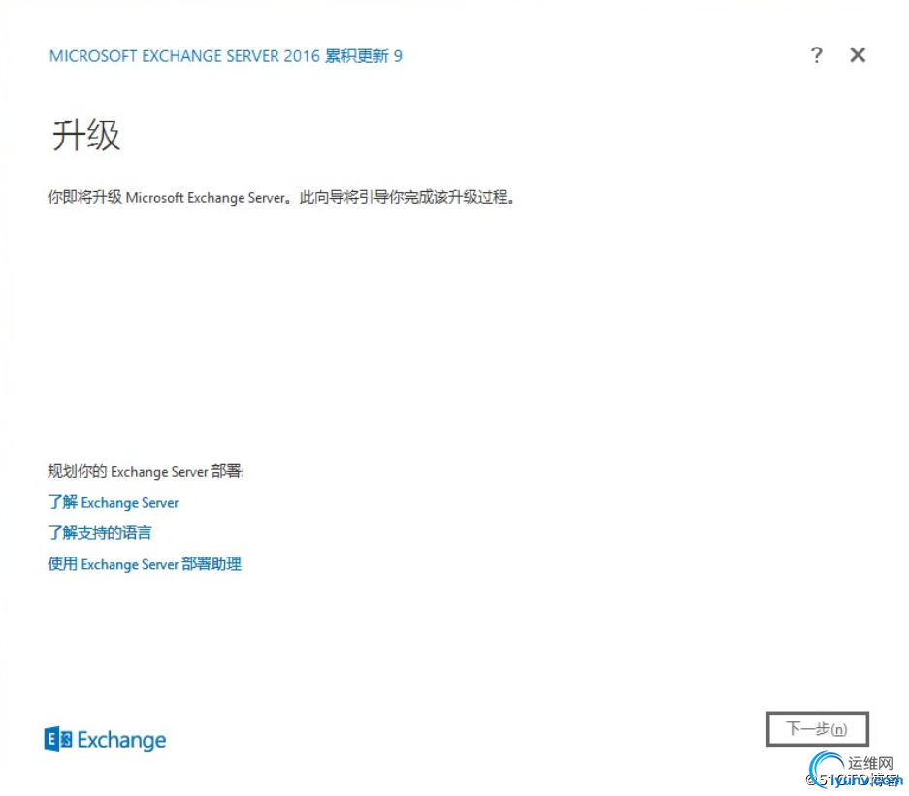Open the 了解支持的语言 link

point(99,532)
